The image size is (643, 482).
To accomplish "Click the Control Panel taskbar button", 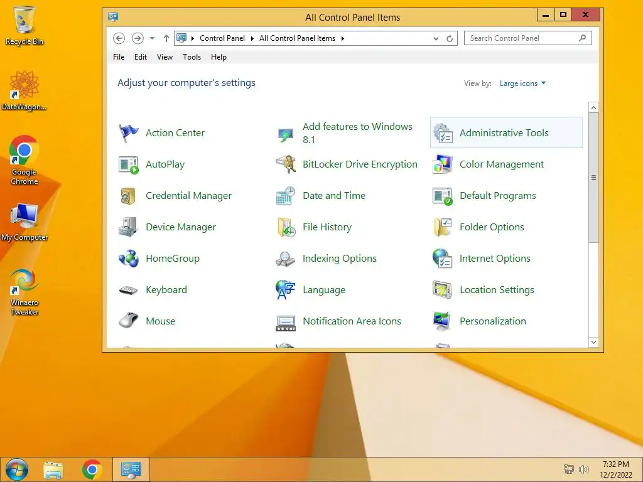I will point(131,469).
